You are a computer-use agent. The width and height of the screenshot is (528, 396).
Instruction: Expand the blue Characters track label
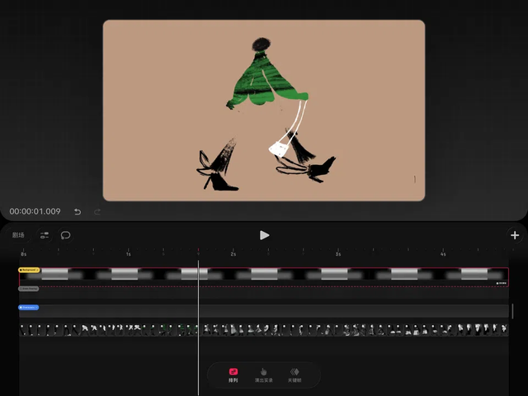pyautogui.click(x=29, y=308)
